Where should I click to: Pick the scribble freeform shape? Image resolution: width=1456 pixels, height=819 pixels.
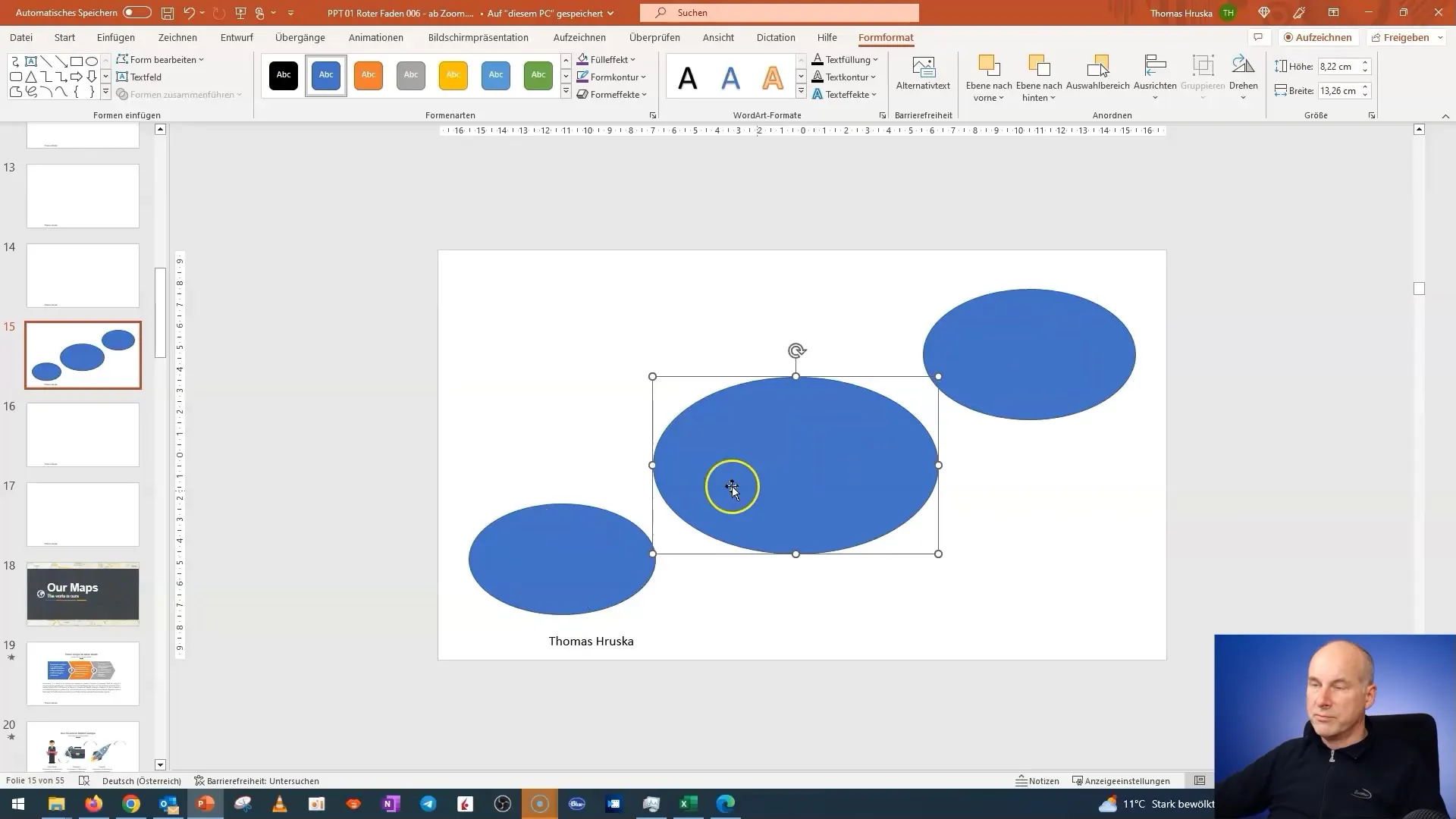tap(31, 92)
